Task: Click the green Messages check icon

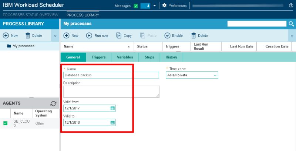Action: [x=136, y=6]
